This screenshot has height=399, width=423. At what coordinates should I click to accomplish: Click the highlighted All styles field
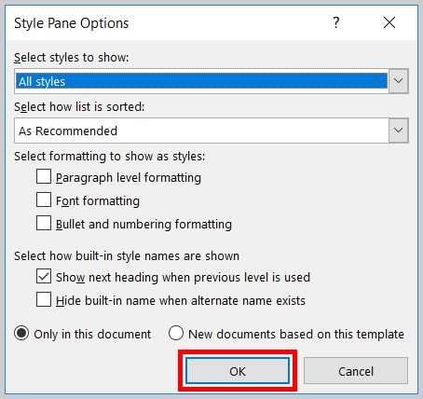(201, 81)
